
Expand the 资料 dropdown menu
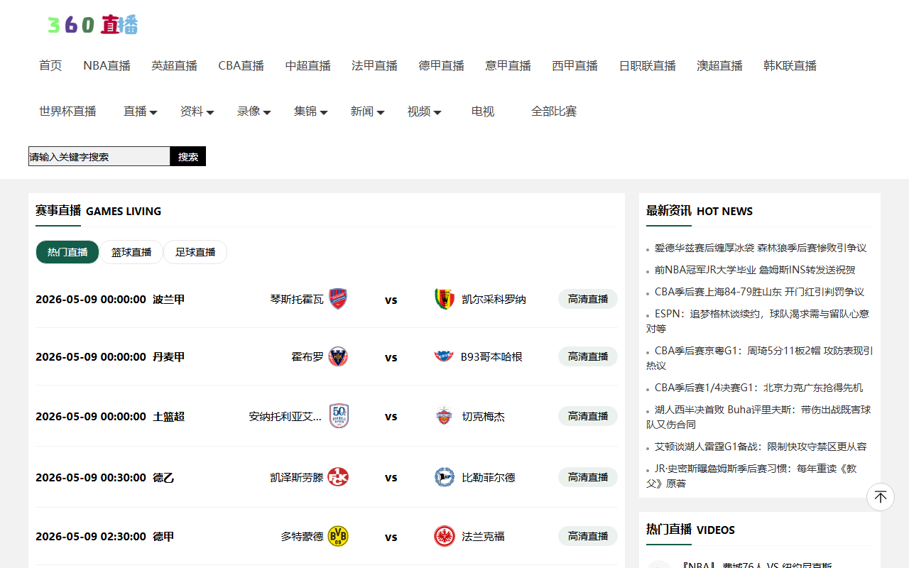197,111
